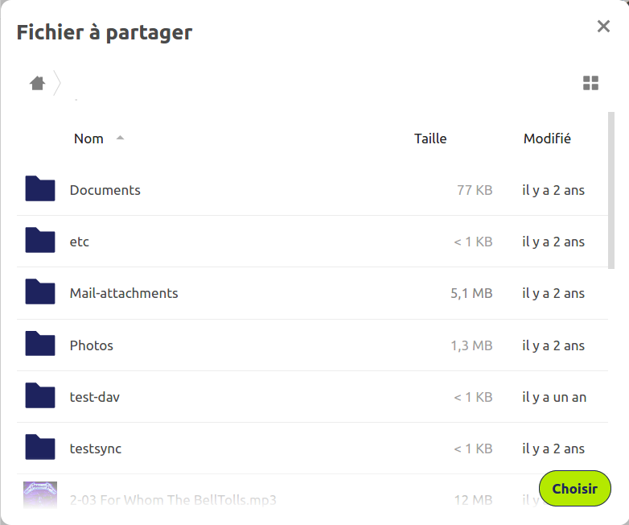Click the breadcrumb separator chevron
Viewport: 629px width, 525px height.
pos(57,83)
